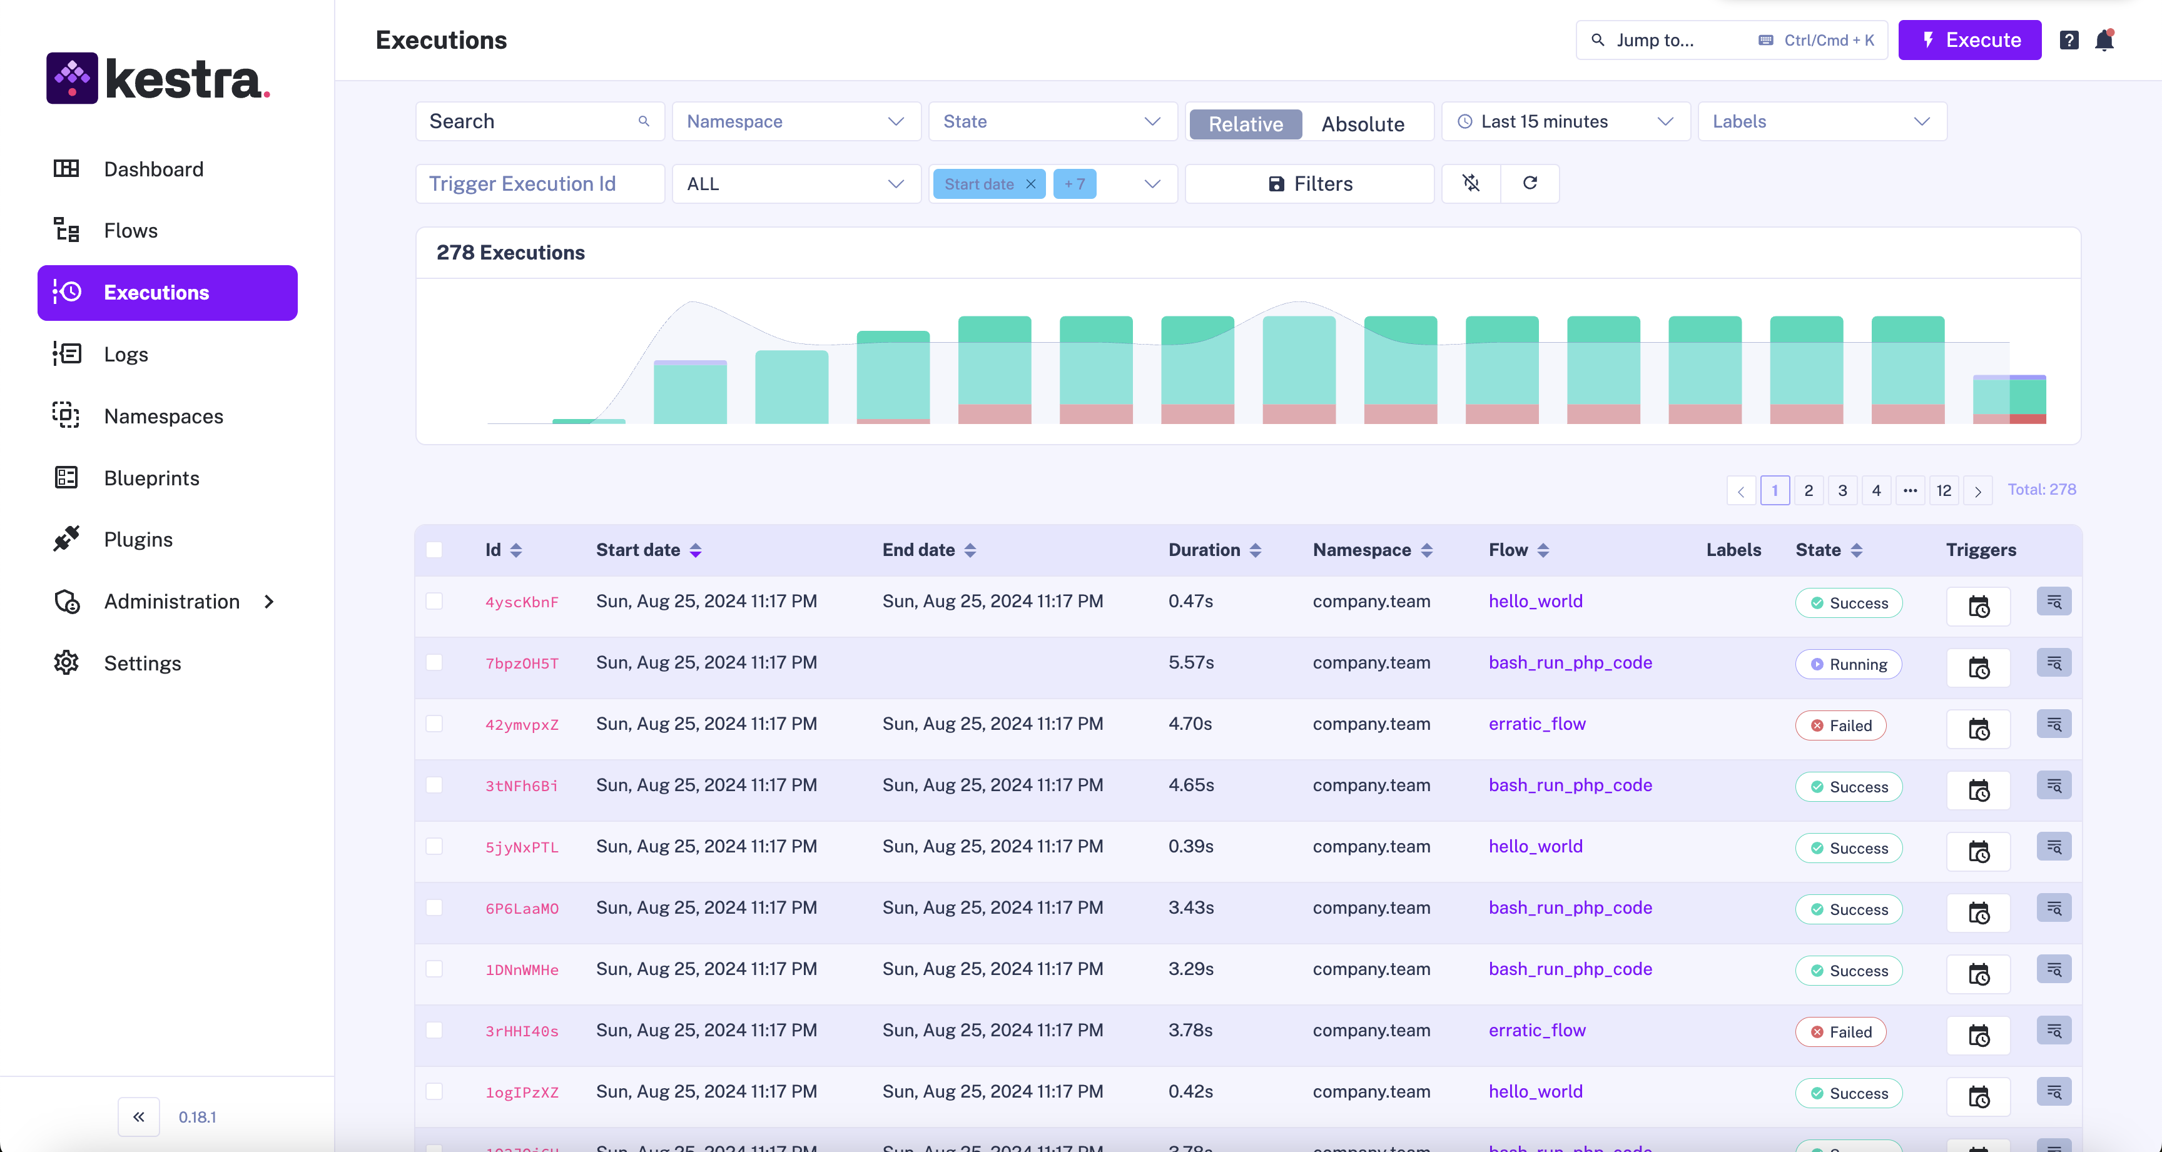
Task: Open the Last 15 minutes dropdown
Action: (1565, 122)
